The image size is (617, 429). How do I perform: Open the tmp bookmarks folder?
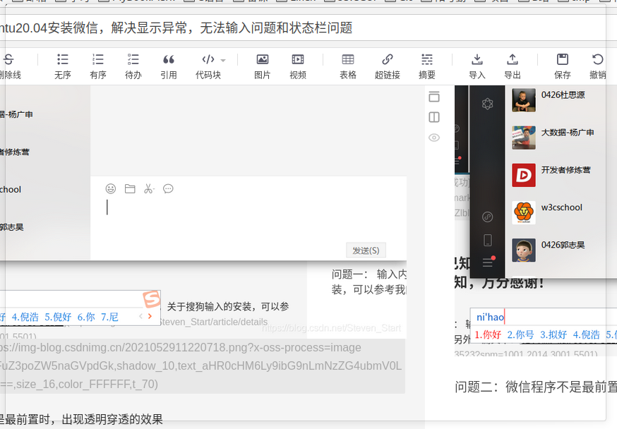[573, 2]
